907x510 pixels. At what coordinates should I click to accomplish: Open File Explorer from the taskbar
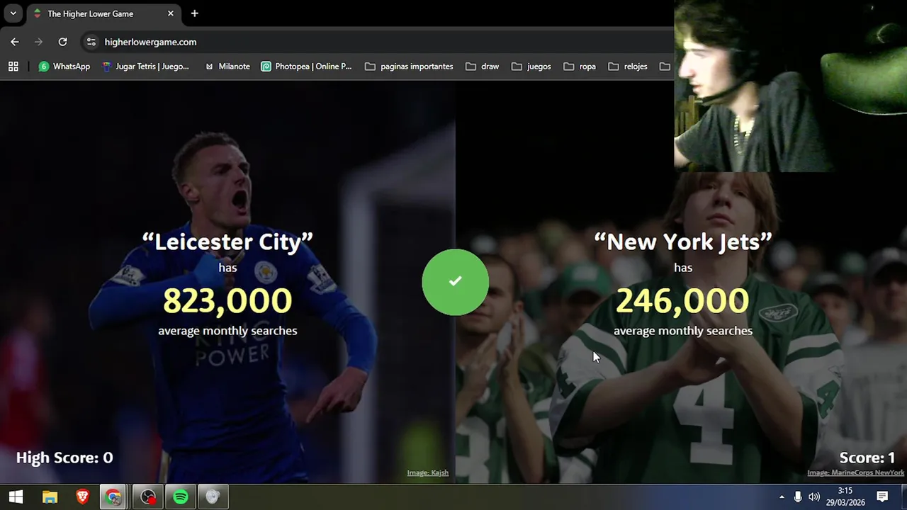click(50, 497)
